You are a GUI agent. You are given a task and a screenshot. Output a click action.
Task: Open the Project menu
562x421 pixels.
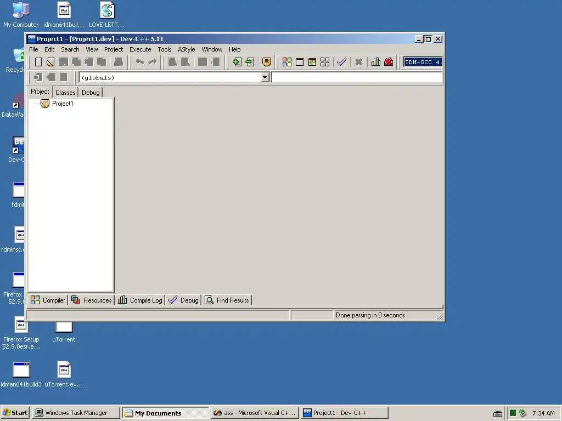(x=114, y=49)
